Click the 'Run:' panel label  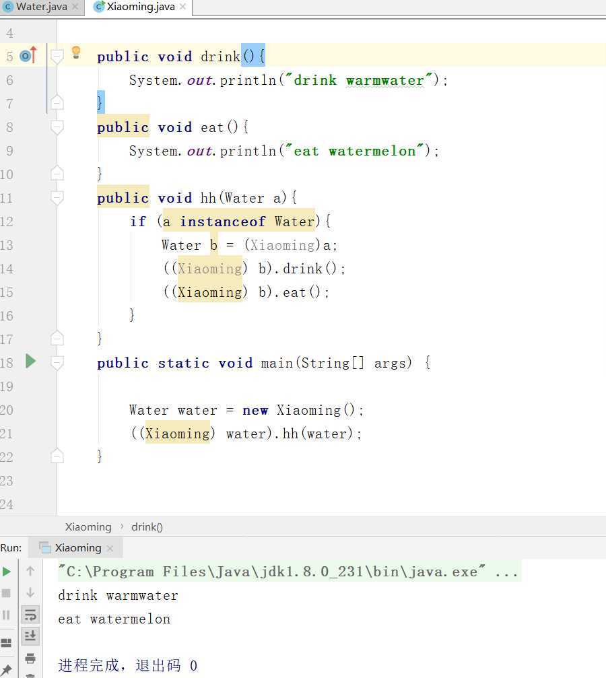coord(11,548)
